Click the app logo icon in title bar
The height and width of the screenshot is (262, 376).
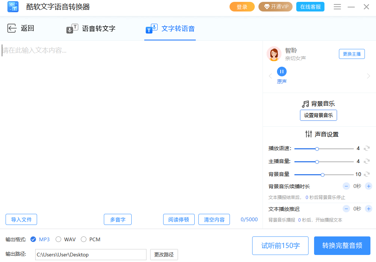point(13,7)
